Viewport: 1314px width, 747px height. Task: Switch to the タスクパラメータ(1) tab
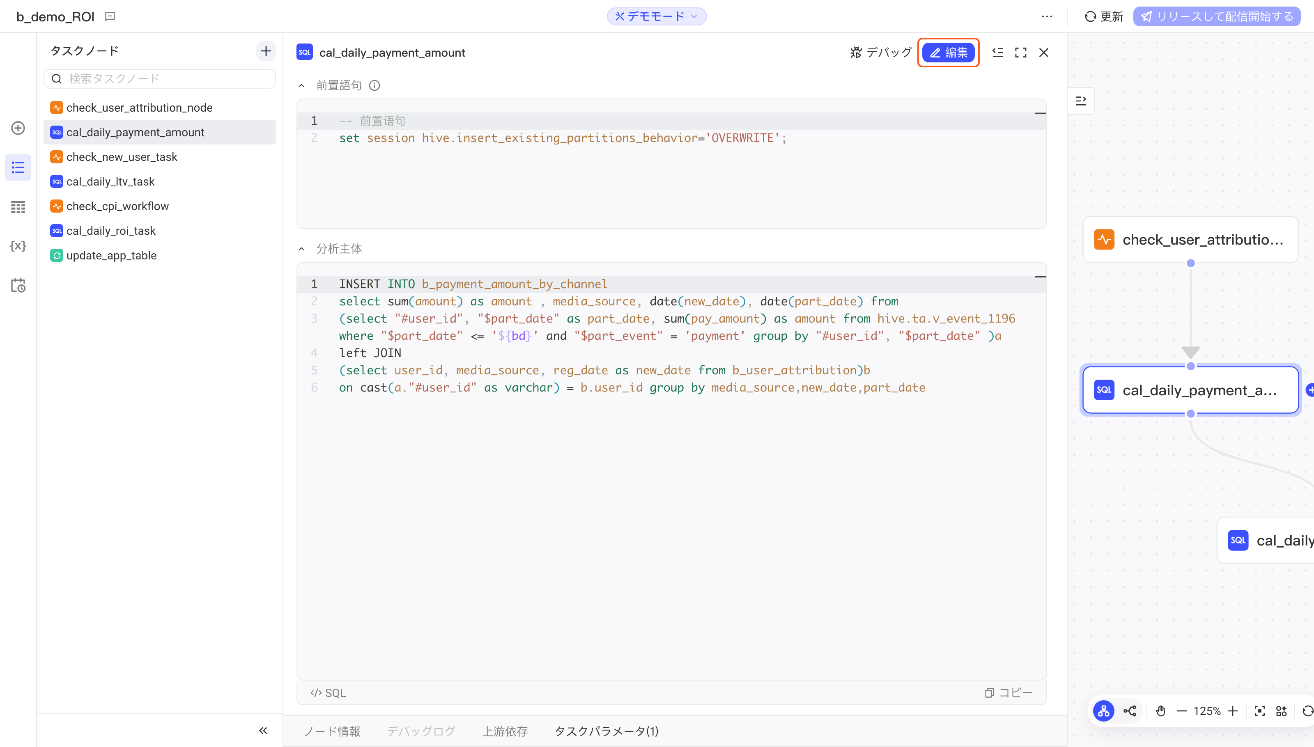tap(606, 731)
